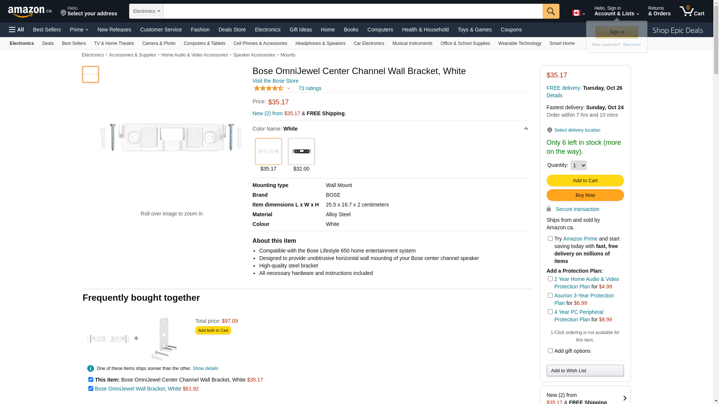Screen dimensions: 719x404
Task: Visit the Bose Store link
Action: click(x=275, y=81)
